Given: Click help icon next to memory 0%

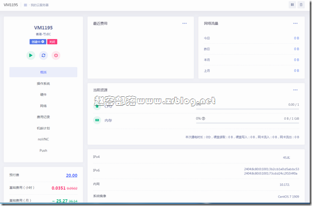Looking at the screenshot, I should (x=203, y=119).
